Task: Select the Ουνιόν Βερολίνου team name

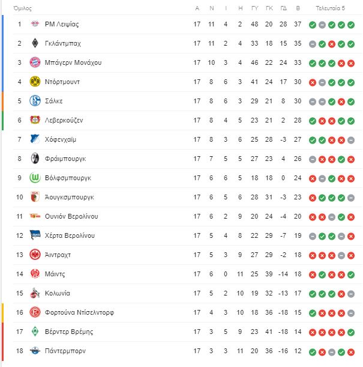Action: (x=71, y=216)
